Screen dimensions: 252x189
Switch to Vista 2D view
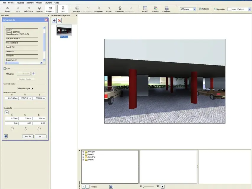coord(145,9)
